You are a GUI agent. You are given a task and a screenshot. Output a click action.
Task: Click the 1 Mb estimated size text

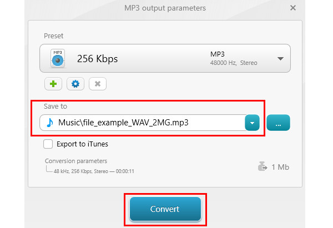tap(280, 167)
